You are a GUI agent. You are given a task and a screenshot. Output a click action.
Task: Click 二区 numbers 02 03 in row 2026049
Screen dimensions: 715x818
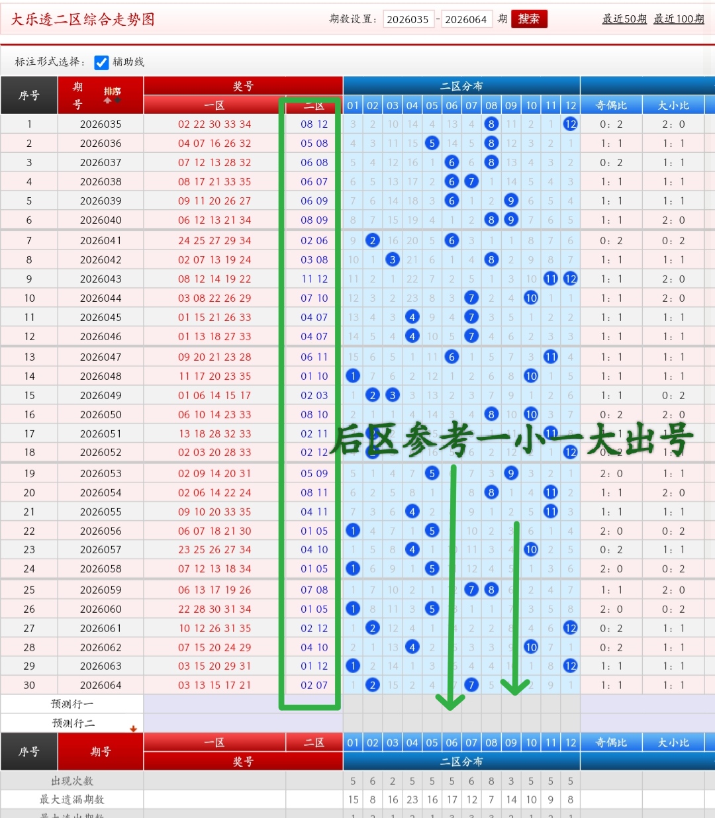pos(314,395)
